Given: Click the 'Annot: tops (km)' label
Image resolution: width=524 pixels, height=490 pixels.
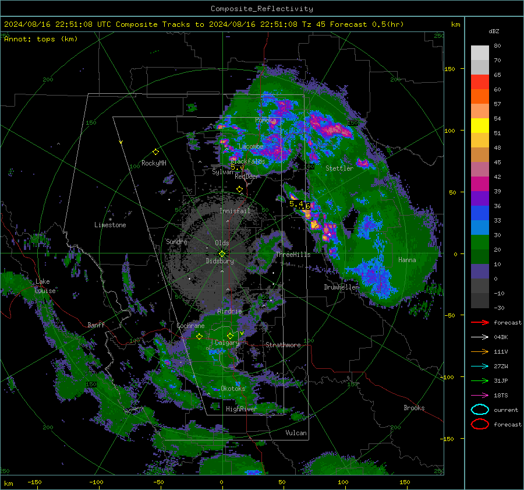Looking at the screenshot, I should [x=41, y=39].
